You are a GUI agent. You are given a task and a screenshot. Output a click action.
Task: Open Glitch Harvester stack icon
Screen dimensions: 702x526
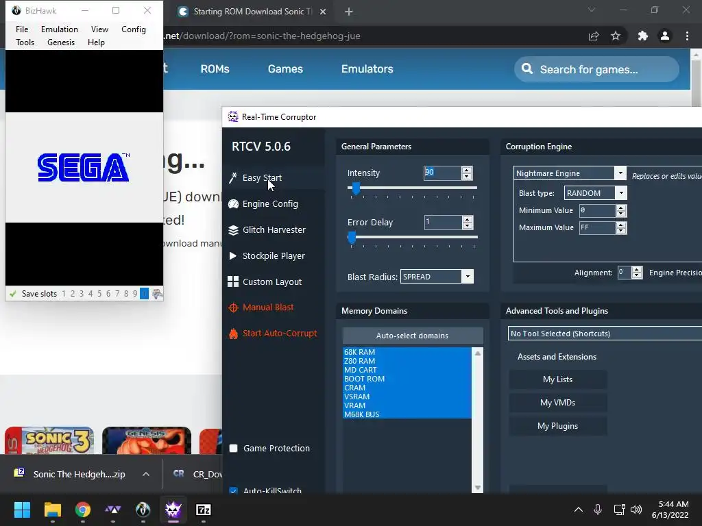(x=233, y=230)
